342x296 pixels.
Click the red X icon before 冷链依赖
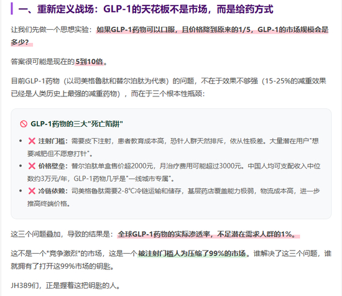[x=32, y=191]
